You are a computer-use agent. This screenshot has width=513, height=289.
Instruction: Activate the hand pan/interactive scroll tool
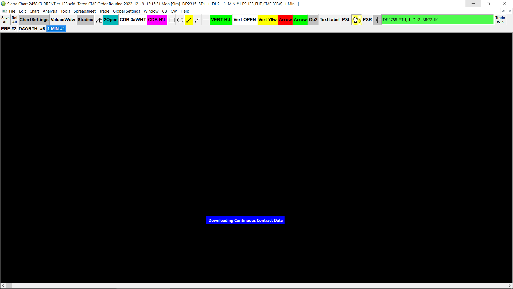[356, 20]
